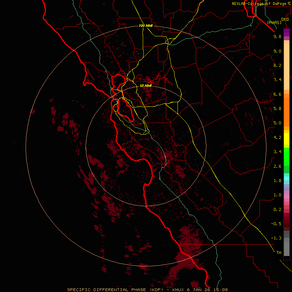Click the 6.6 value on the scale
This screenshot has width=292, height=292.
pos(277,94)
